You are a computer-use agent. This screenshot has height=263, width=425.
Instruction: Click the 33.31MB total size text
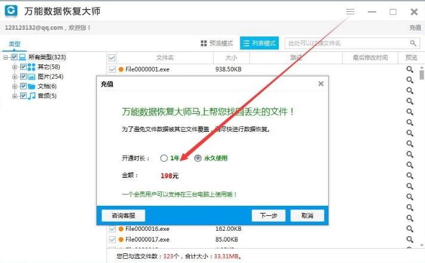click(226, 256)
